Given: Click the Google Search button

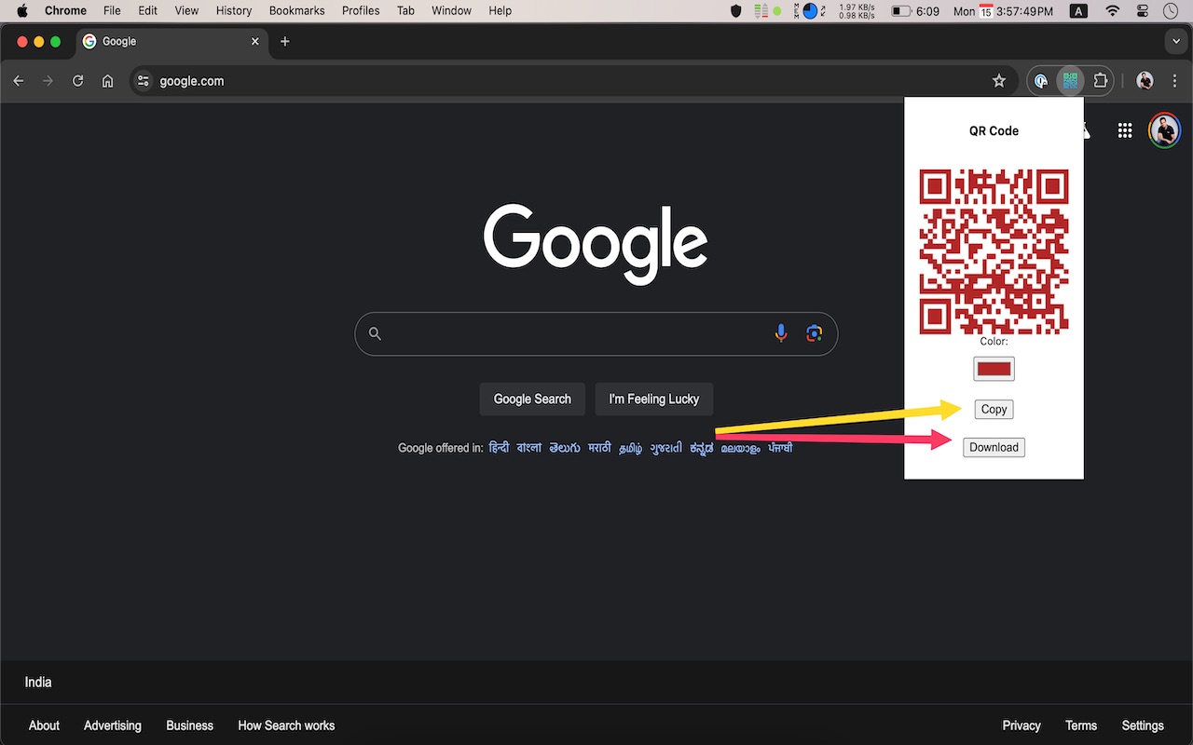Looking at the screenshot, I should click(x=532, y=399).
